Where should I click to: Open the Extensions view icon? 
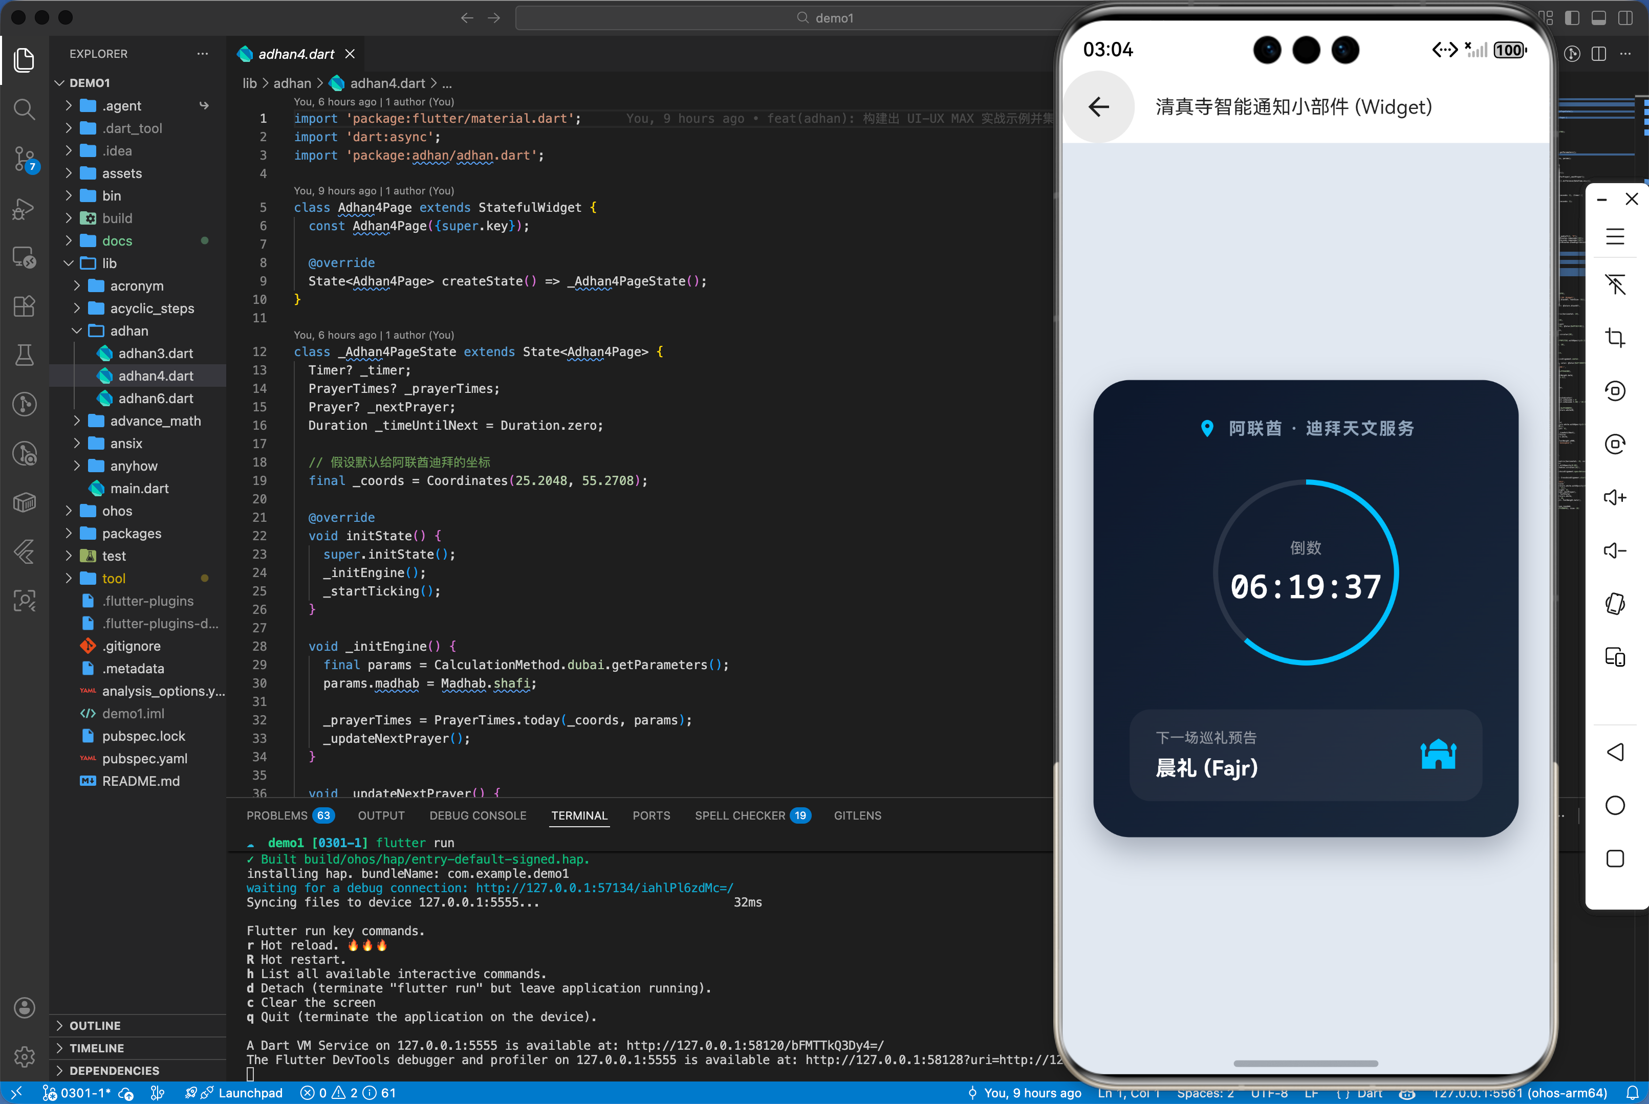click(24, 306)
